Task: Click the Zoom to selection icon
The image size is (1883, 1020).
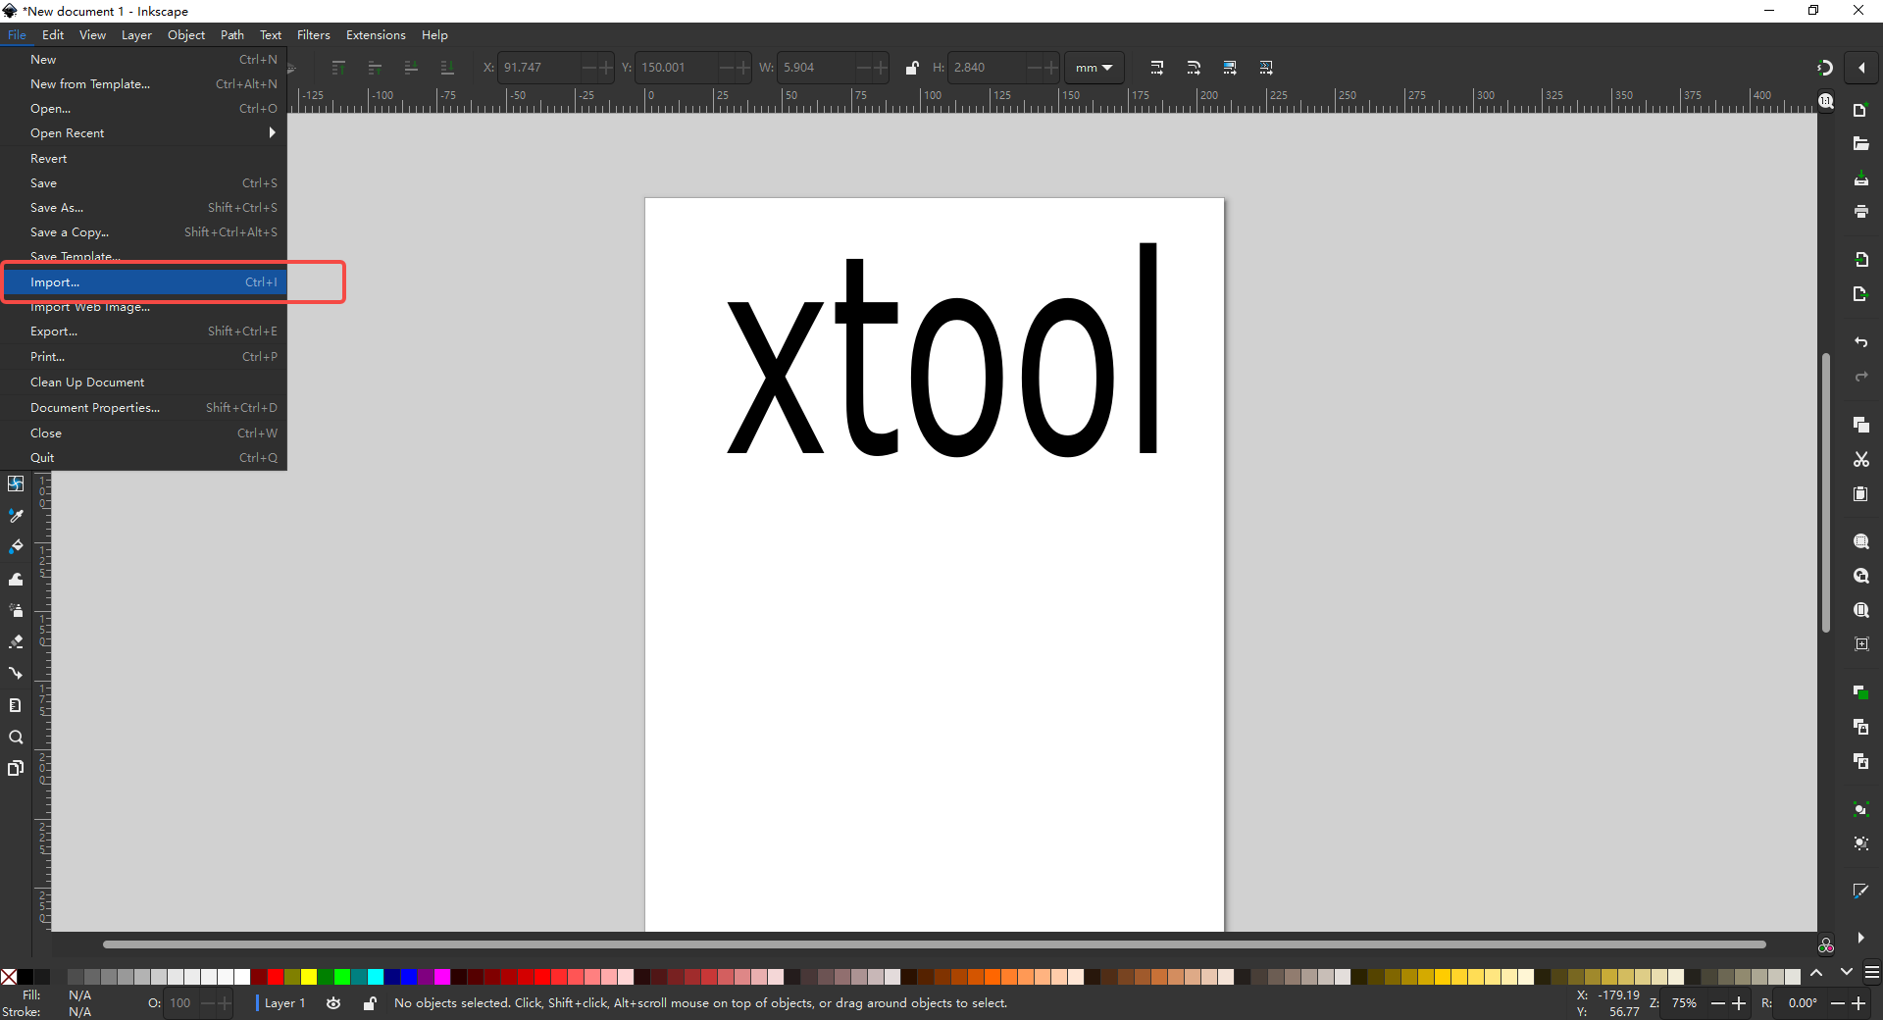Action: click(x=1860, y=541)
